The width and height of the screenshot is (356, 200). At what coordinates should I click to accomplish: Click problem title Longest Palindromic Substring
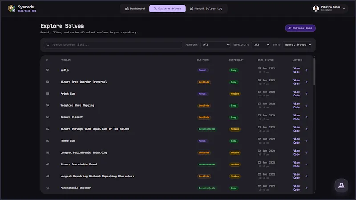84,152
